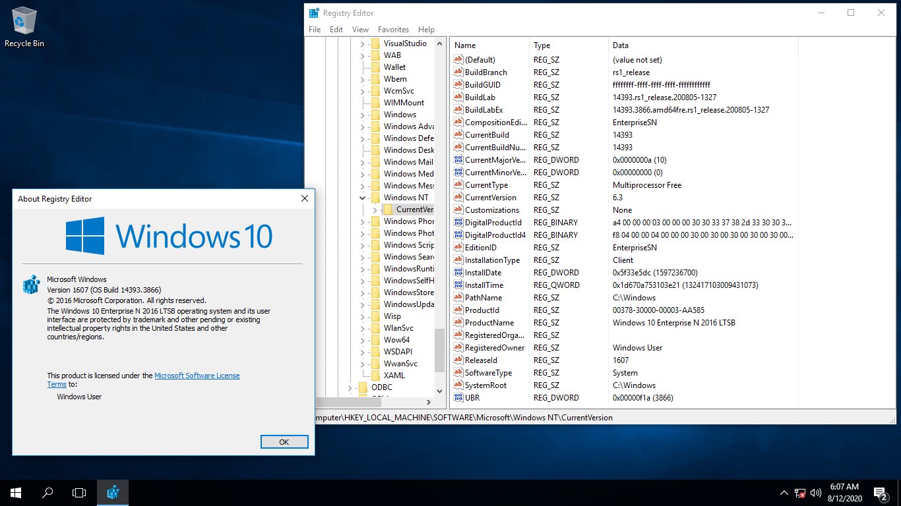Expand the Wbem key arrow
Image resolution: width=901 pixels, height=506 pixels.
click(362, 79)
